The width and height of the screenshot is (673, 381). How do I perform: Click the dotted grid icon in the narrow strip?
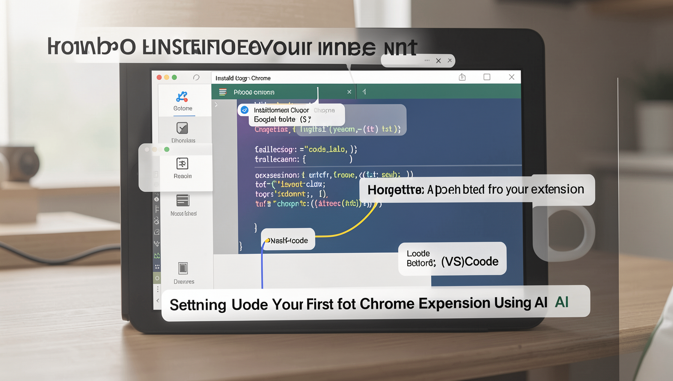tap(157, 267)
